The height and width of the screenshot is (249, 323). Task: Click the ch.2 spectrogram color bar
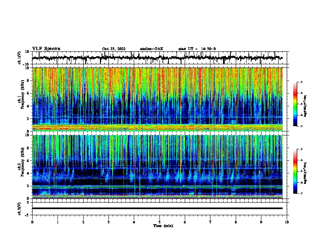click(295, 171)
